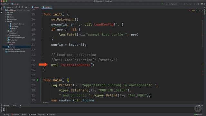Click the main.go breadcrumb in navigation bar
This screenshot has width=206, height=116.
pos(15,4)
